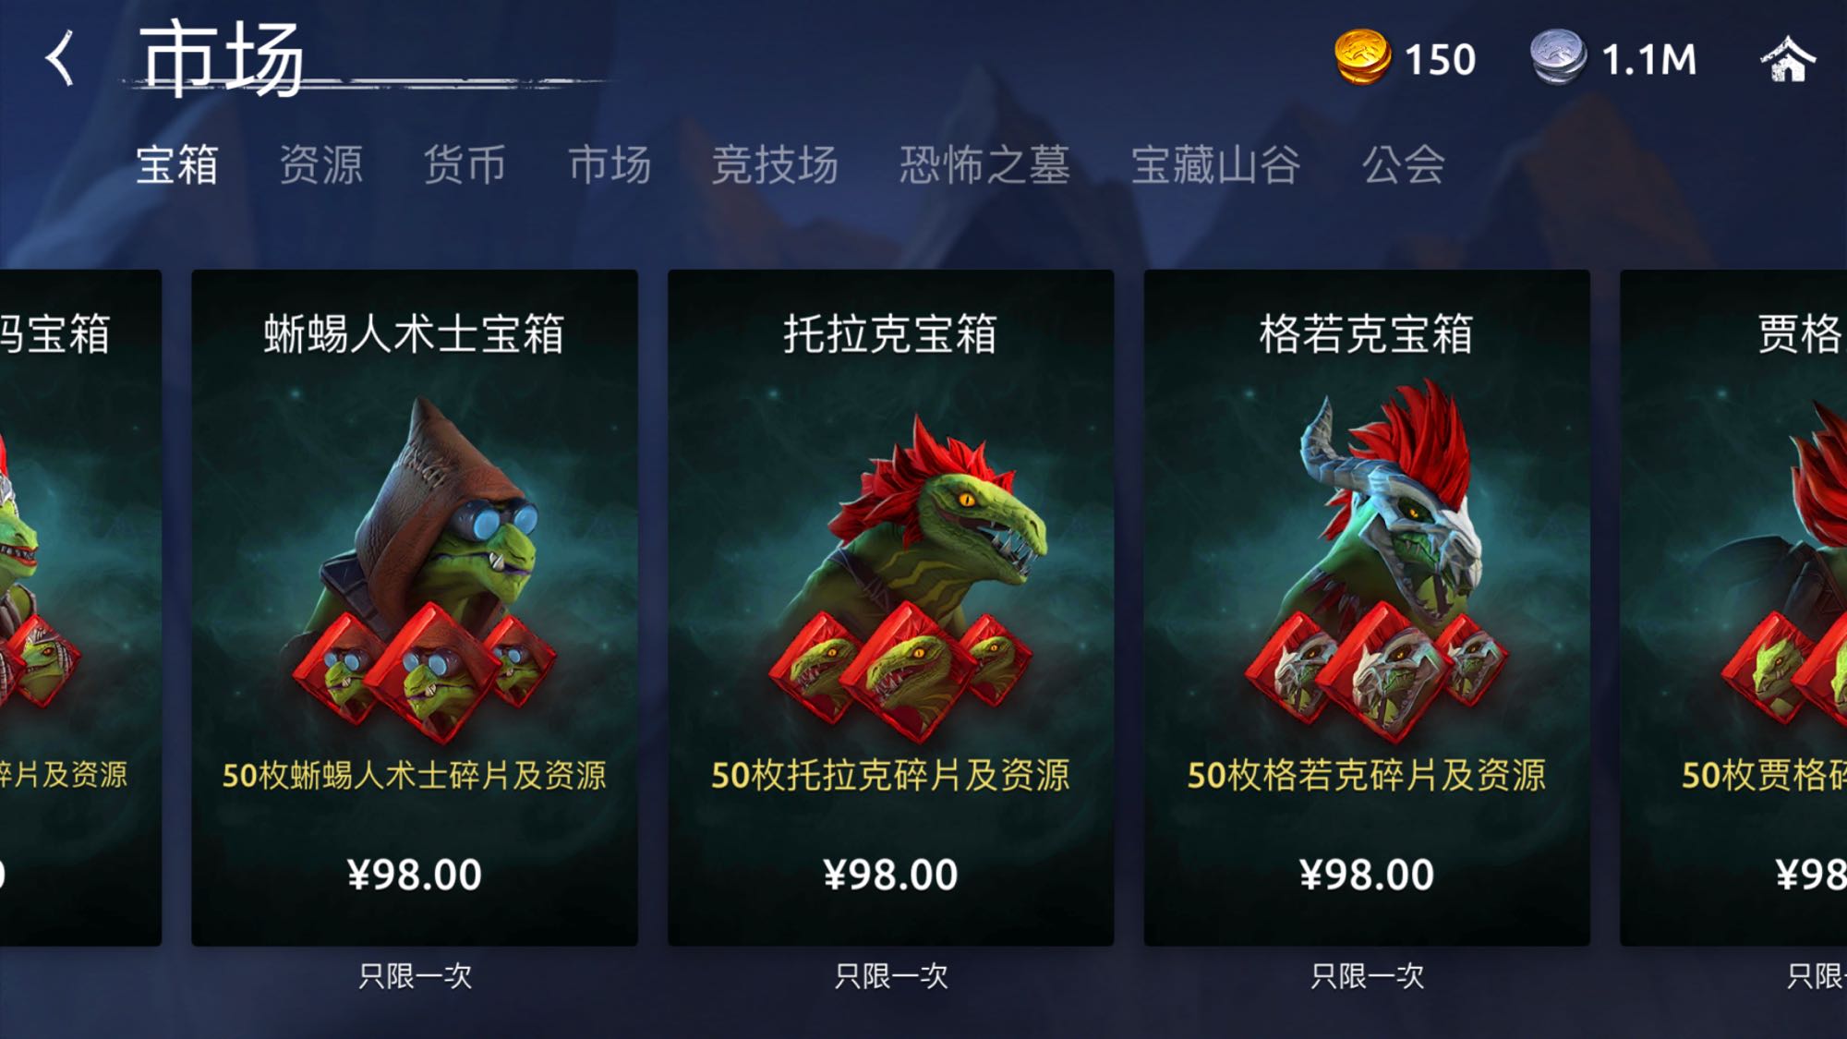Open the 宝藏山谷 tab
The height and width of the screenshot is (1039, 1847).
click(1215, 165)
